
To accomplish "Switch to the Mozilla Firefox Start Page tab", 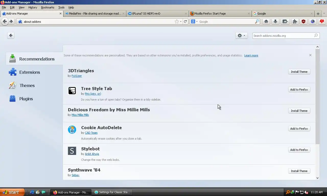I will pos(220,14).
